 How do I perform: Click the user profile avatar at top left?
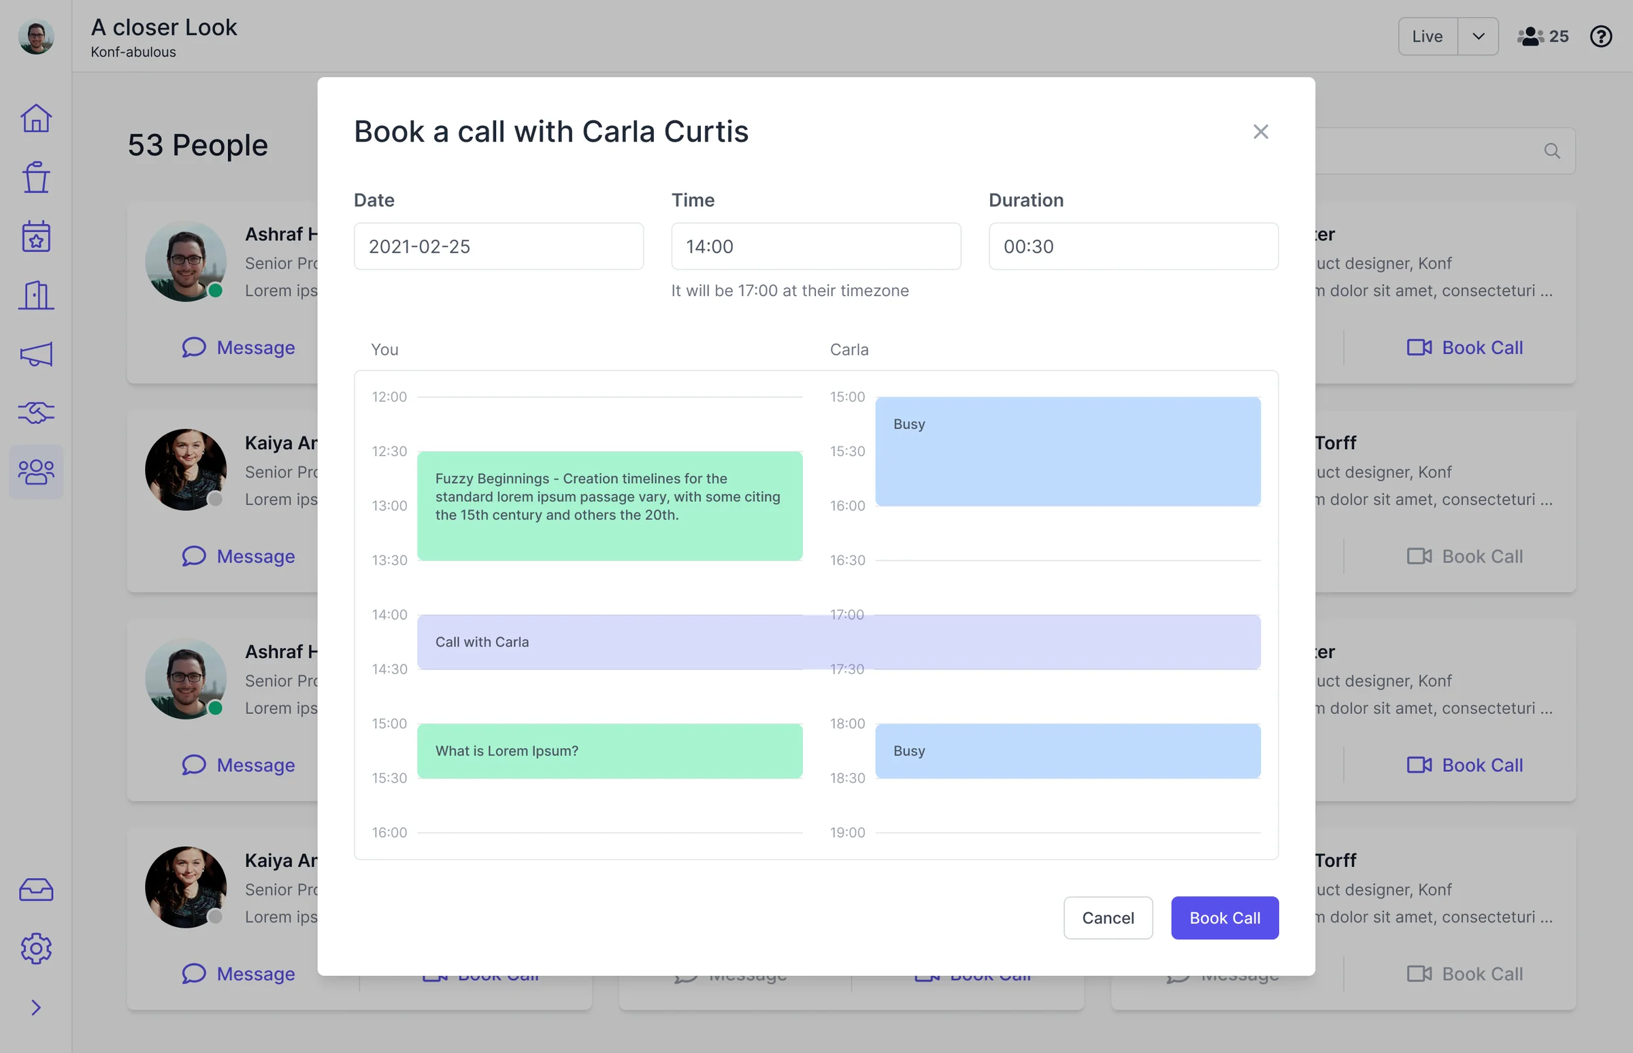coord(35,36)
